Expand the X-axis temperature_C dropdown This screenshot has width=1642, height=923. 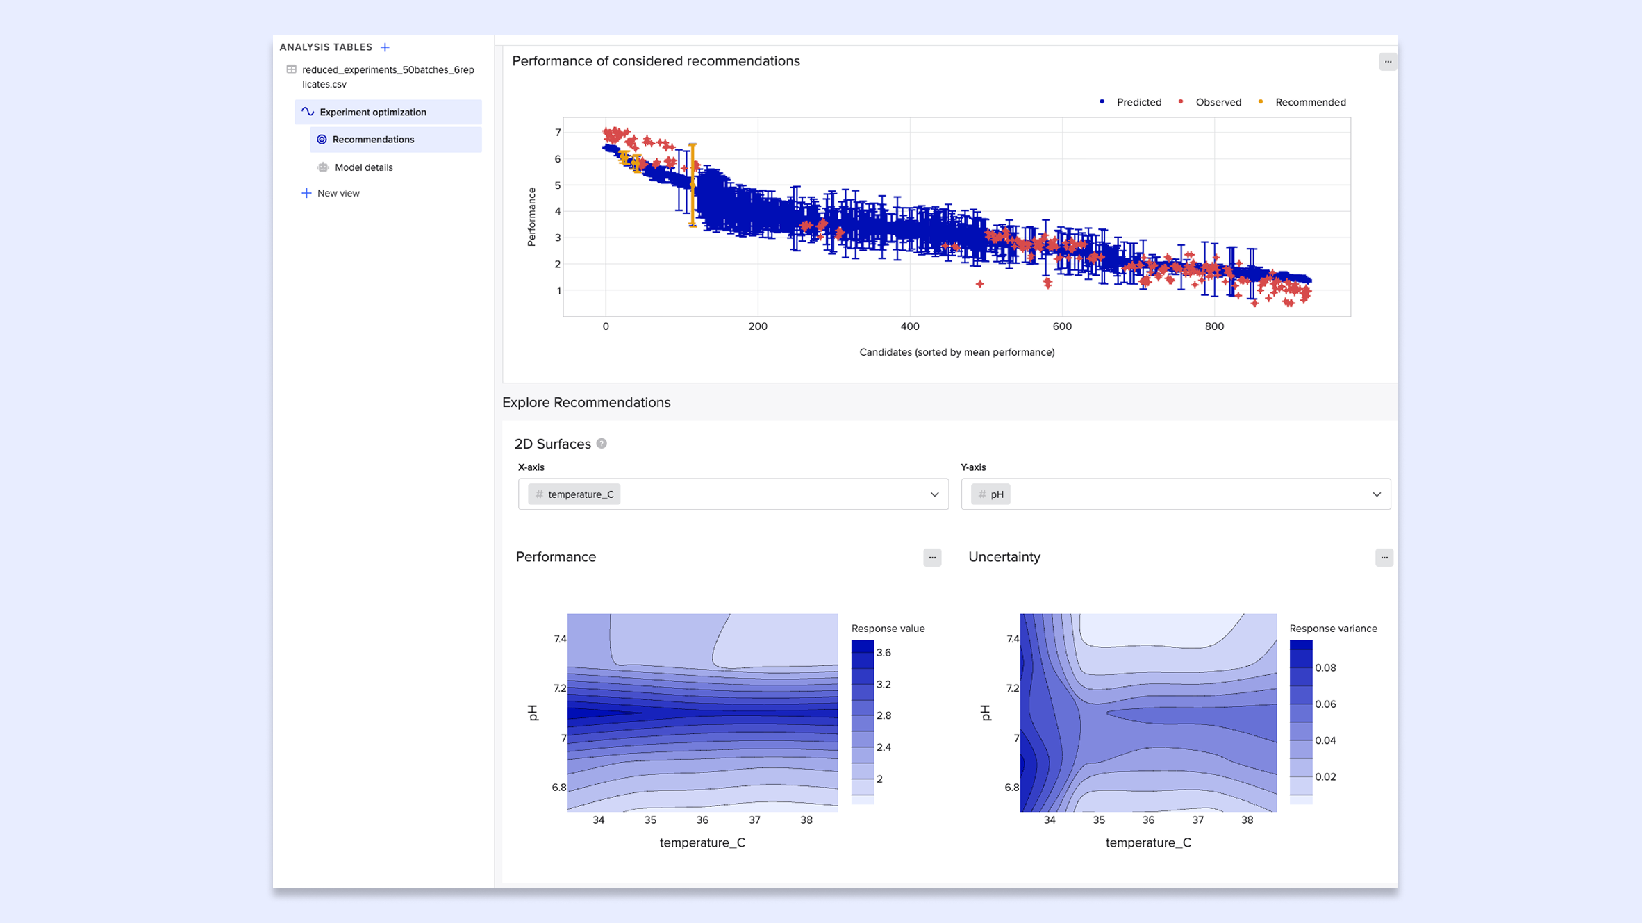click(934, 494)
